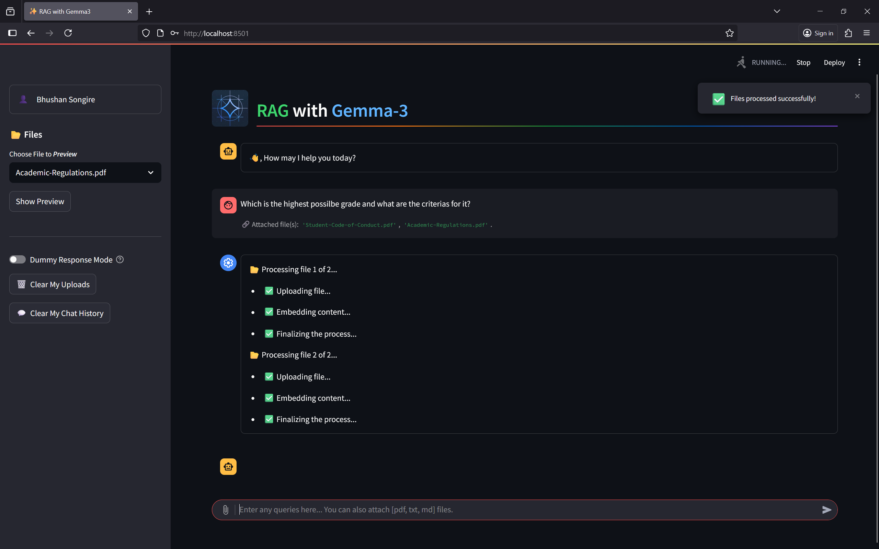Open the browser tab list chevron
This screenshot has width=879, height=549.
point(777,11)
